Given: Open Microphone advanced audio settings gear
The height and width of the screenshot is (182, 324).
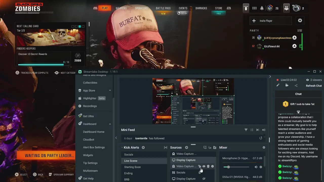Looking at the screenshot, I should point(261,167).
